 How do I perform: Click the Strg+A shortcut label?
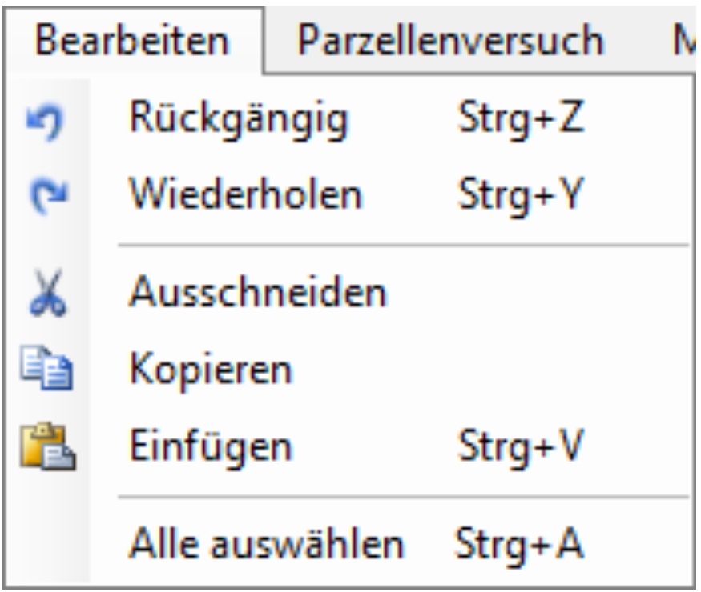pos(519,545)
